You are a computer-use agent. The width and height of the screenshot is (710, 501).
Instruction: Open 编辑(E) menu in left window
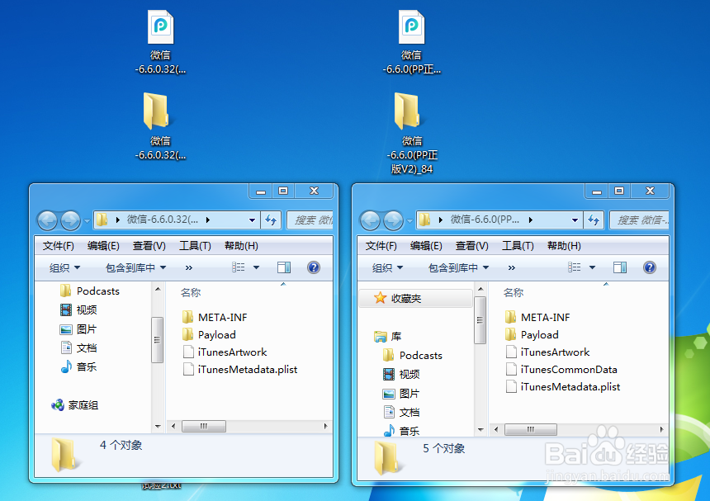click(103, 246)
